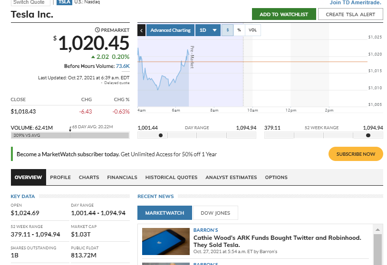Click the Tesla Inc. title

pos(32,14)
